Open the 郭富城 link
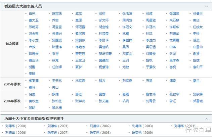Image resolution: width=215 pixels, height=137 pixels. click(198, 101)
